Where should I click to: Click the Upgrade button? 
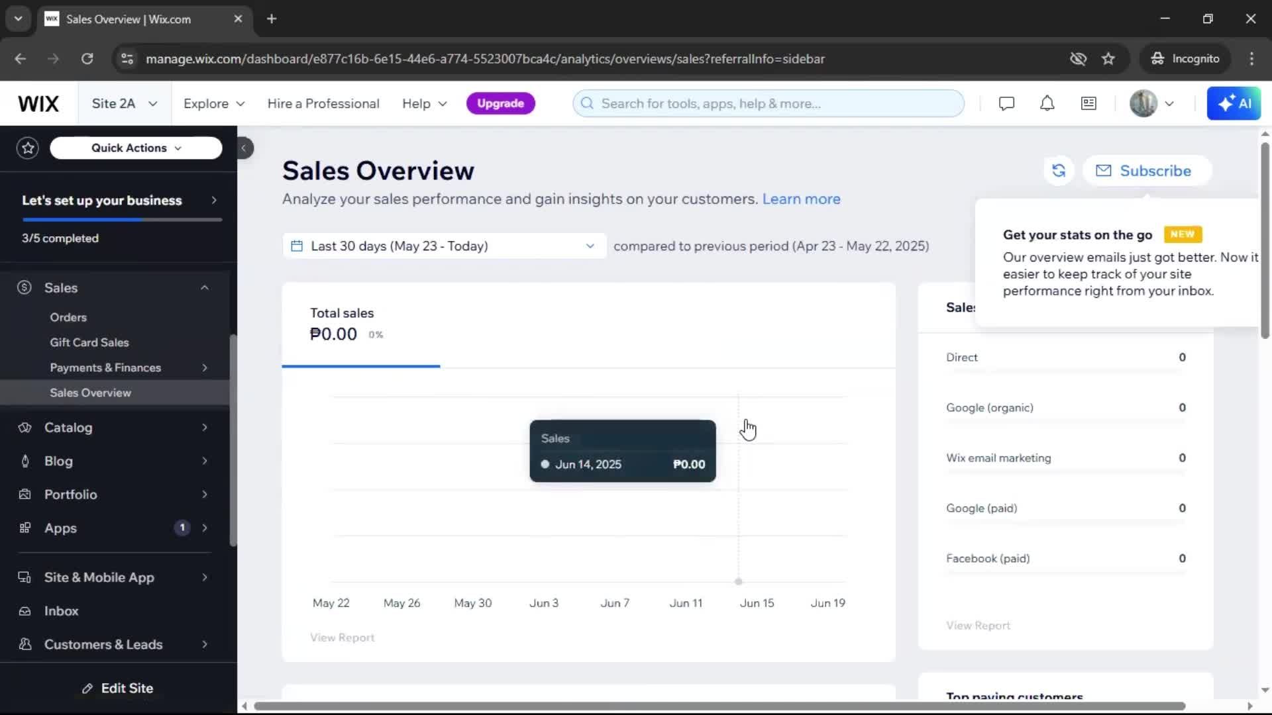500,103
